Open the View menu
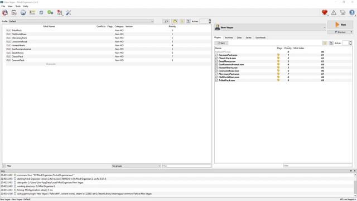Viewport: 357px width, 201px height. (x=10, y=6)
